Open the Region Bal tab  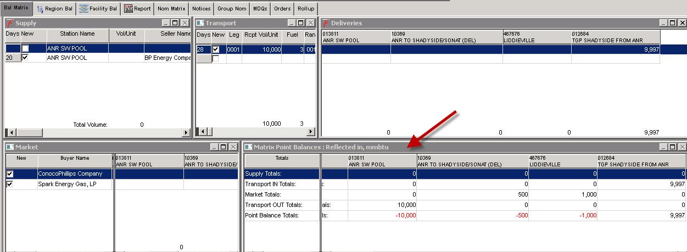coord(54,9)
